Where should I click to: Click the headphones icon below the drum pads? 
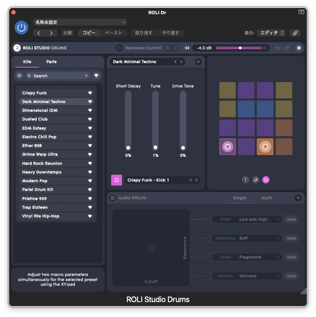point(266,180)
